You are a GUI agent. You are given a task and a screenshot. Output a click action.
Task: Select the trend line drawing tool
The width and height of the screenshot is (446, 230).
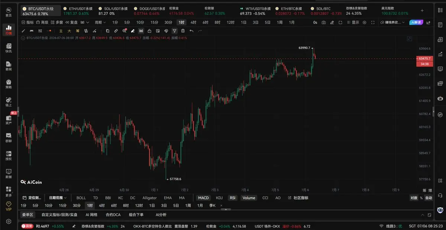click(24, 31)
